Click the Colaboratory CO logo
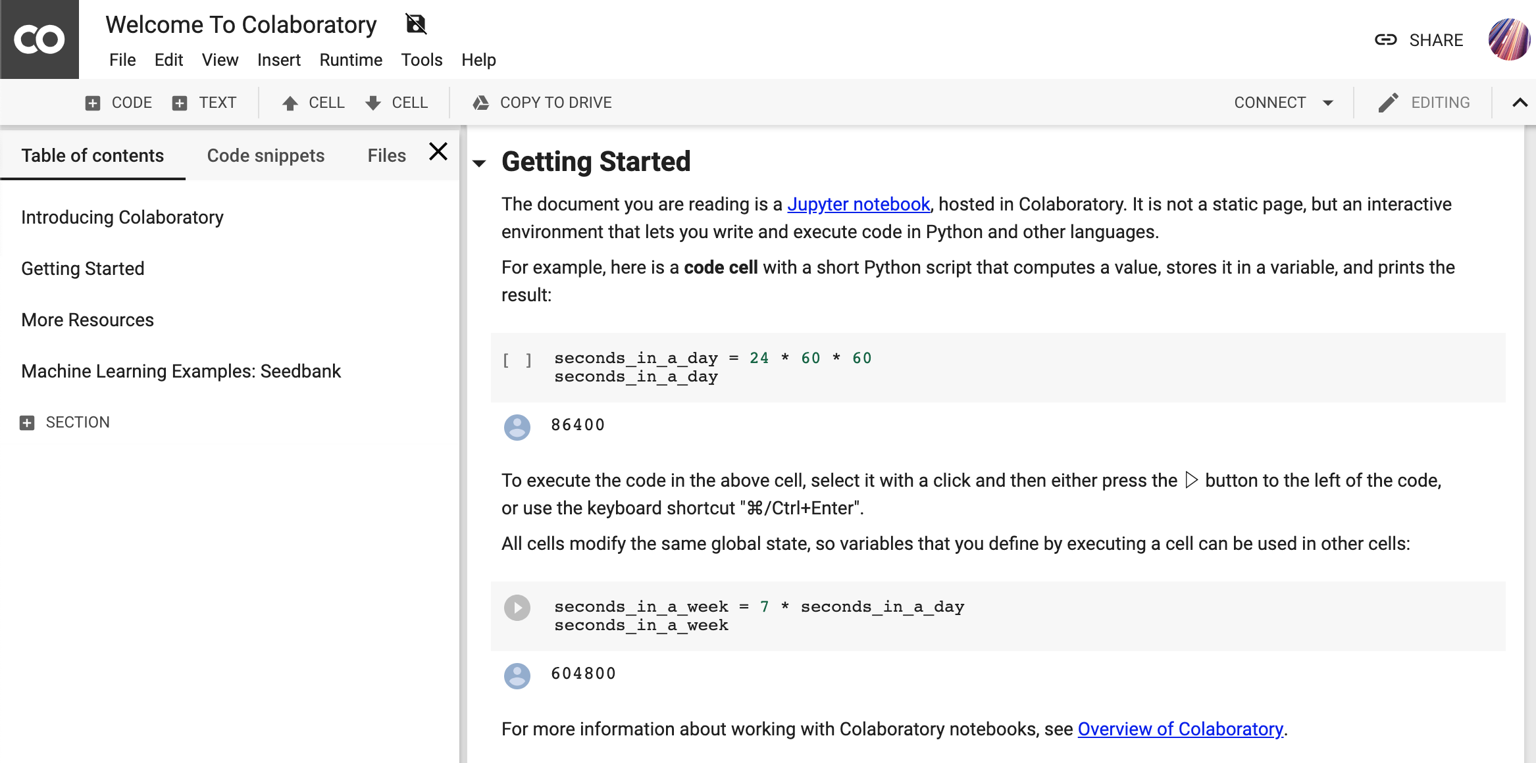Screen dimensions: 1536x763 point(39,39)
